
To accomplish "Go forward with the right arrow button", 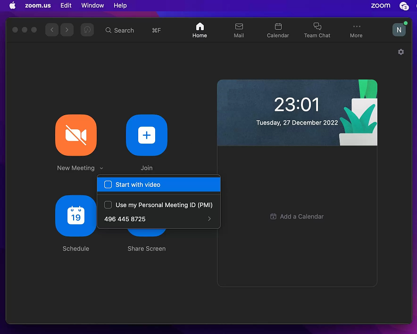I will (67, 30).
